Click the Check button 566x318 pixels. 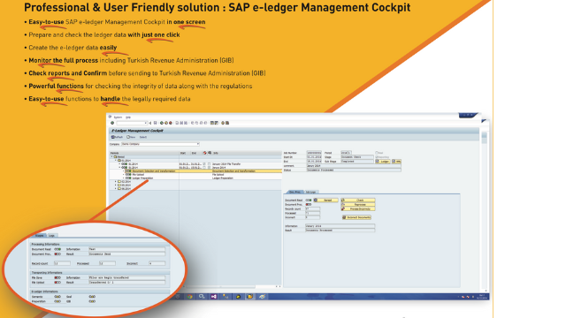pyautogui.click(x=358, y=201)
